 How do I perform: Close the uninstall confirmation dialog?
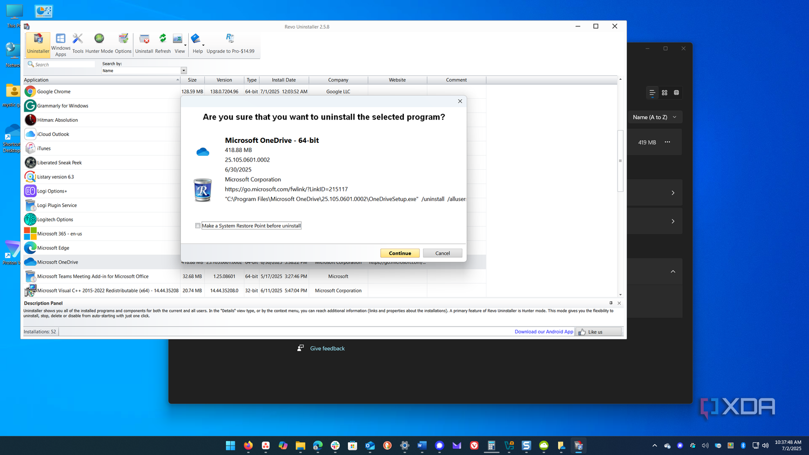460,101
